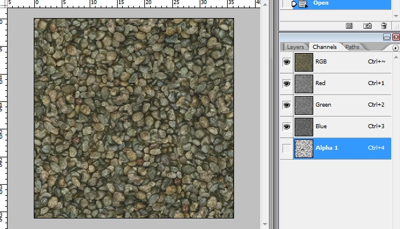400x229 pixels.
Task: Hide the Green channel
Action: click(x=286, y=105)
